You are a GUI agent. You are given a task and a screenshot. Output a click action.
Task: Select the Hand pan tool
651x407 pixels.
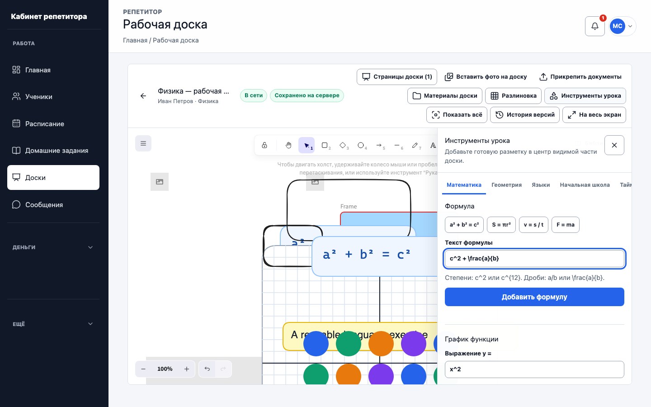pos(288,145)
